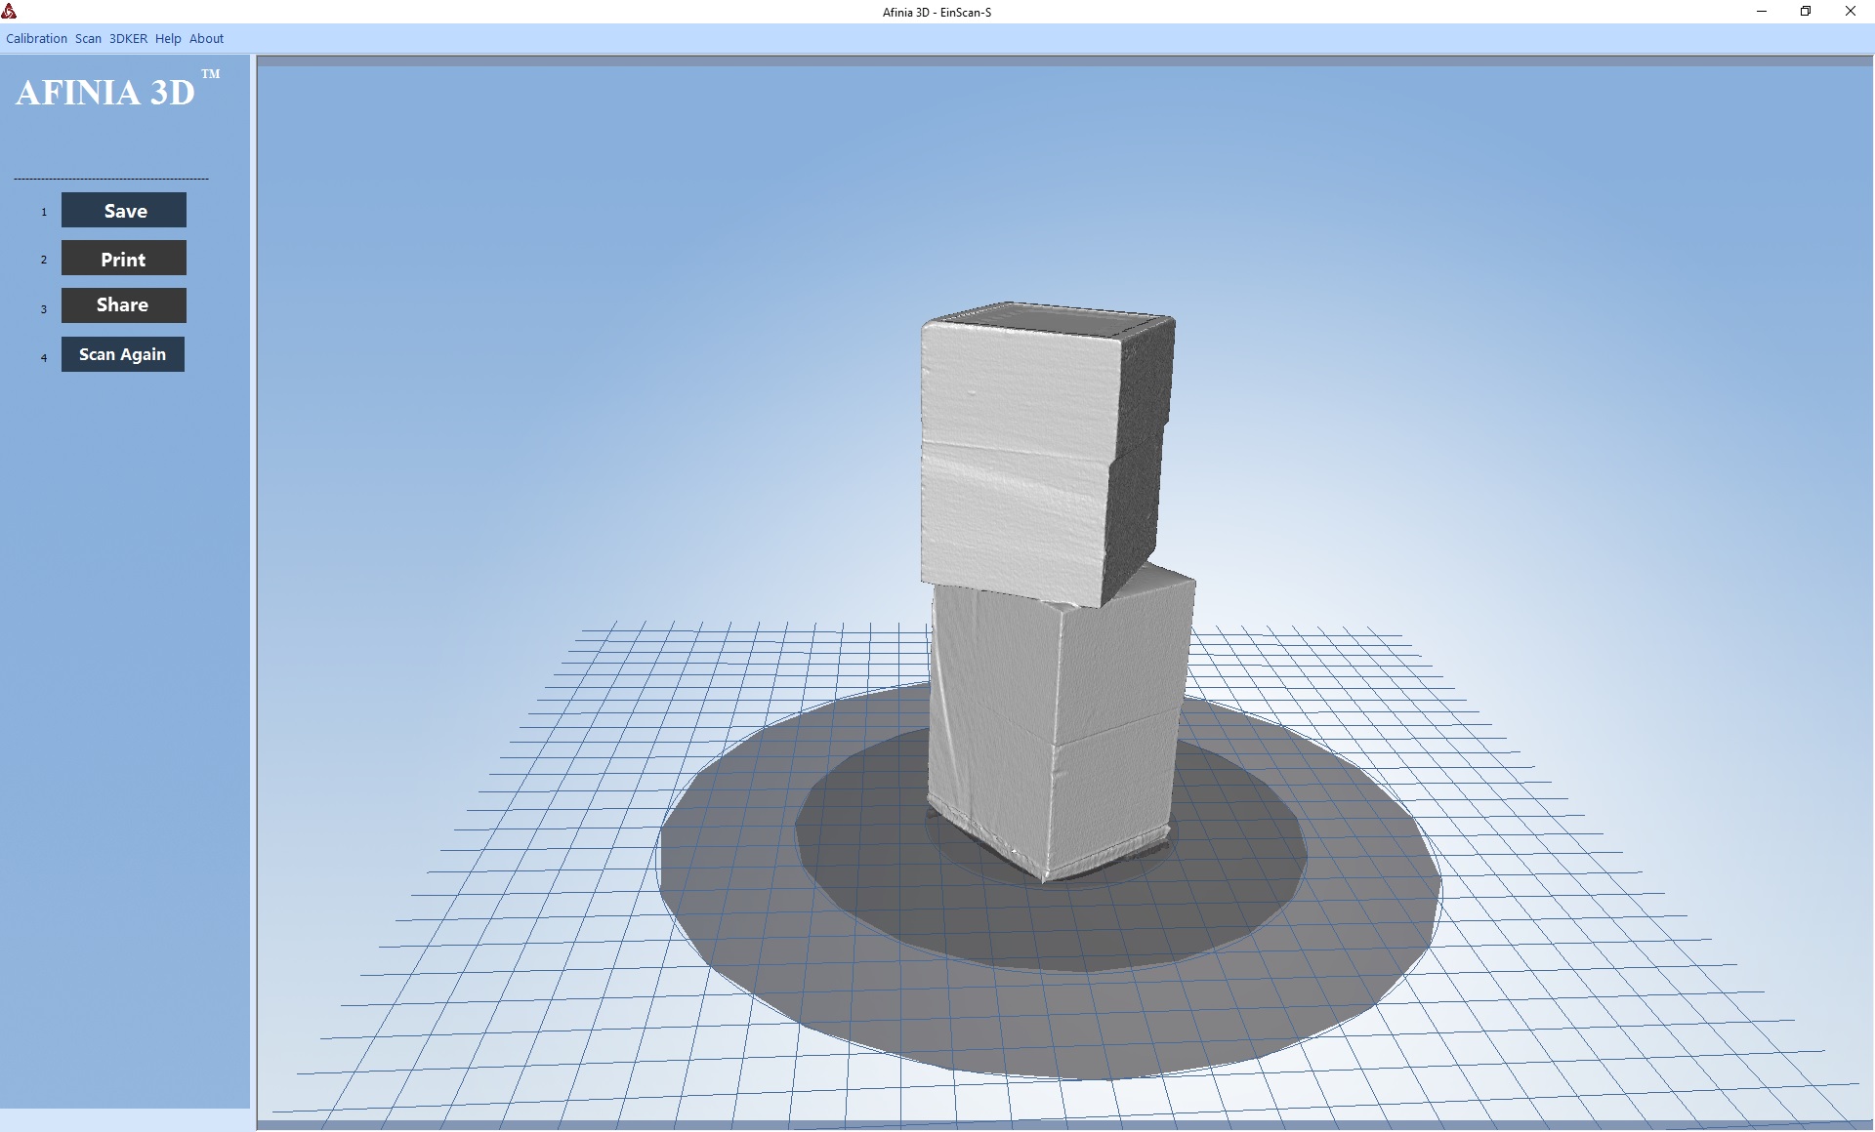Open the 3DKER menu

coord(128,39)
